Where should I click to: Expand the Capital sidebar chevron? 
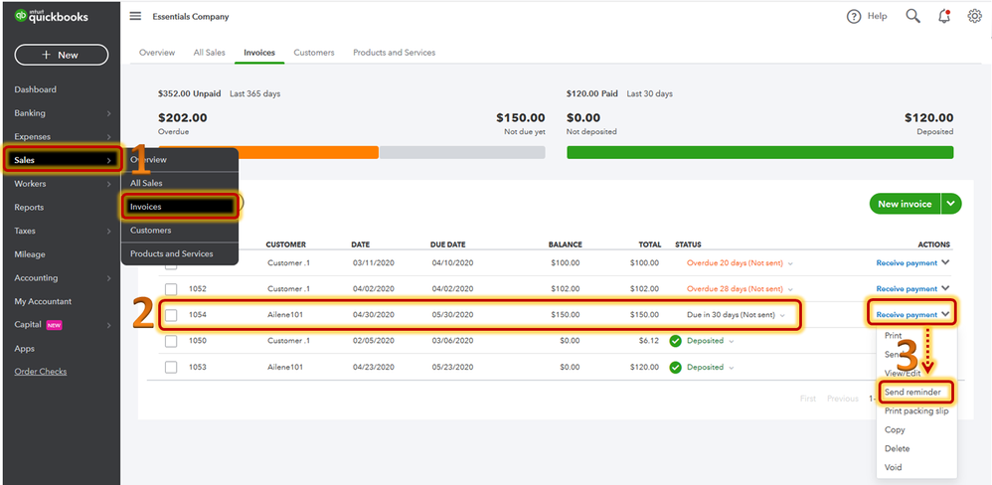point(108,326)
